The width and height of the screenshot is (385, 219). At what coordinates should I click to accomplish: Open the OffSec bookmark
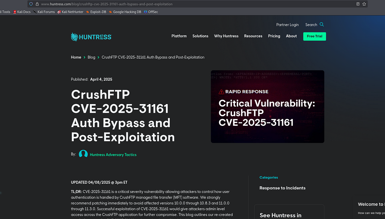click(151, 12)
